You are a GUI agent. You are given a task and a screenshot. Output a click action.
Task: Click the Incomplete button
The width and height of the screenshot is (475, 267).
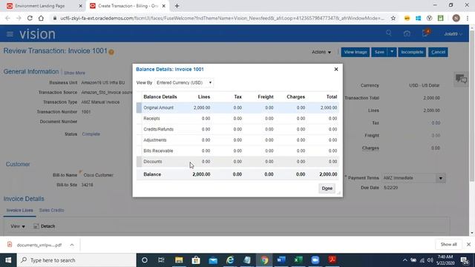[x=412, y=52]
